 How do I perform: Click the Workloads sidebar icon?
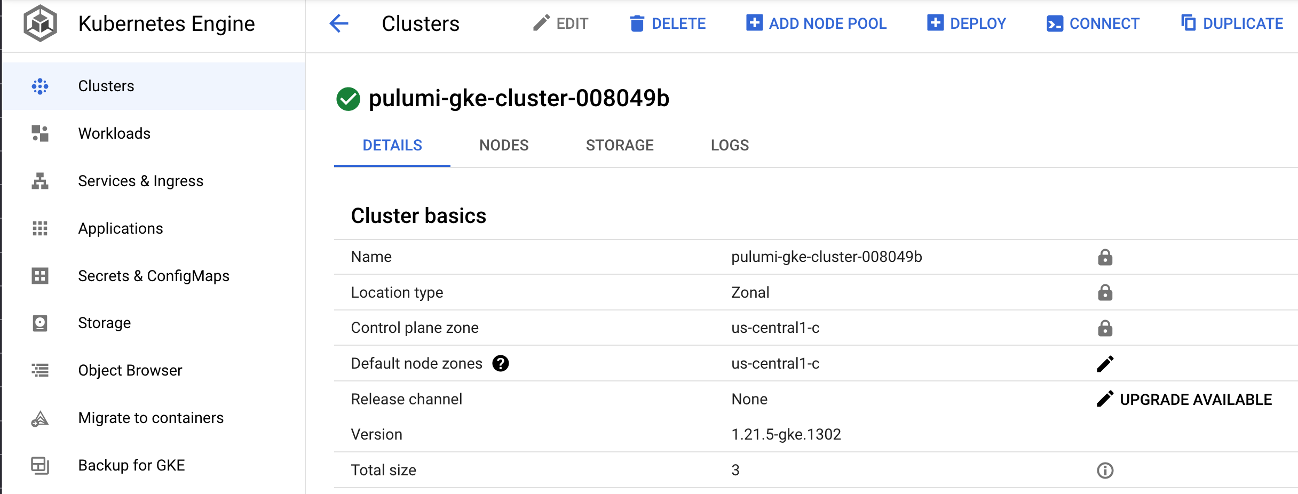point(40,133)
